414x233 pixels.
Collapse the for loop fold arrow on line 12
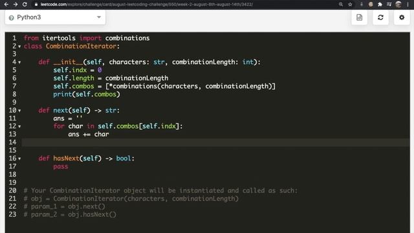coord(19,127)
